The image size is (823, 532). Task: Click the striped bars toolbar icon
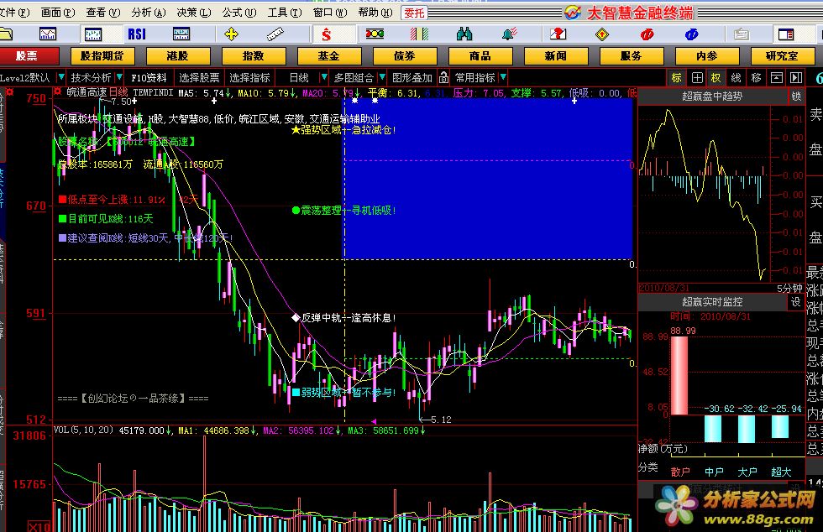(x=419, y=34)
